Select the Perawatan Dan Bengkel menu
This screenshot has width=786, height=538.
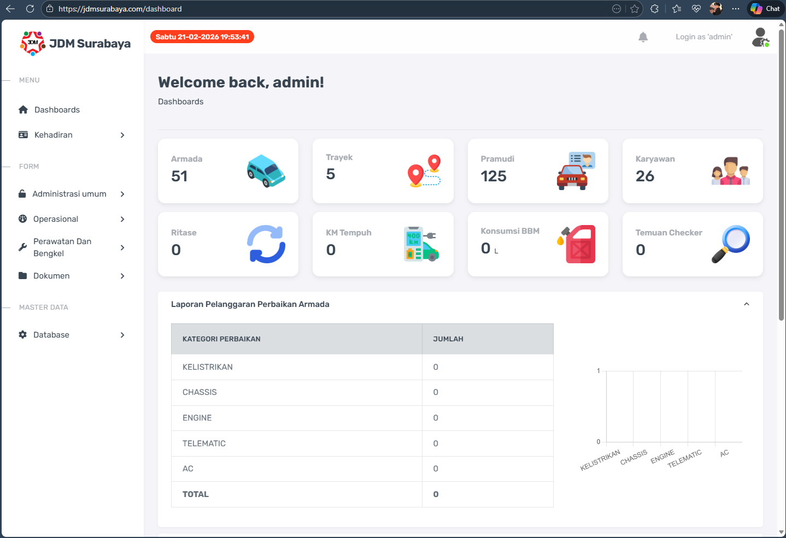(72, 247)
